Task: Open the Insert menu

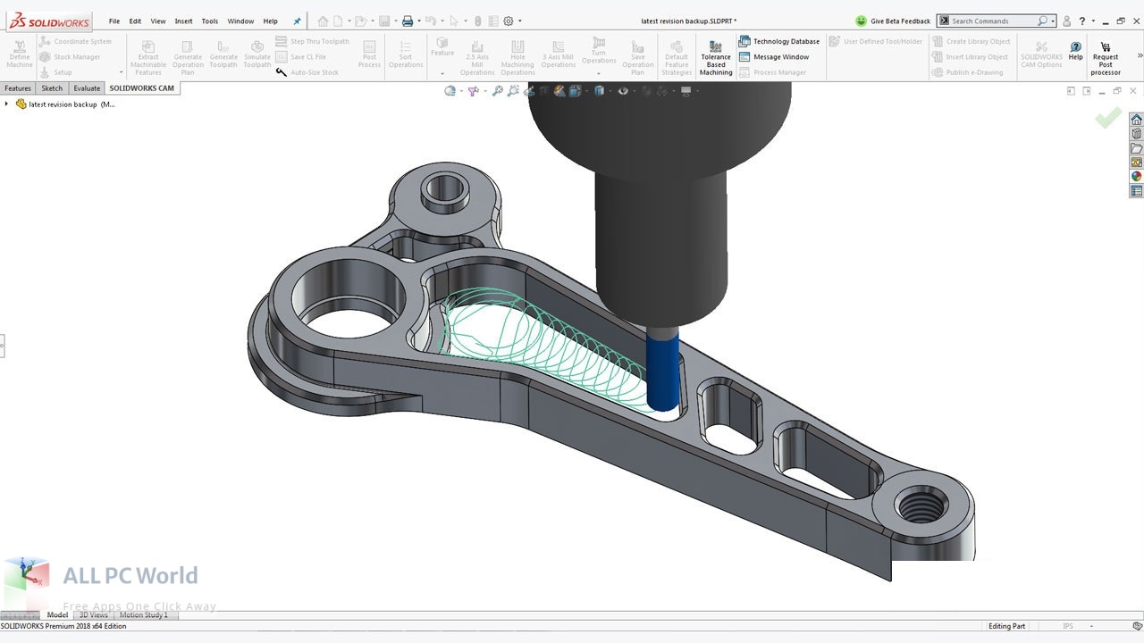Action: click(x=183, y=21)
